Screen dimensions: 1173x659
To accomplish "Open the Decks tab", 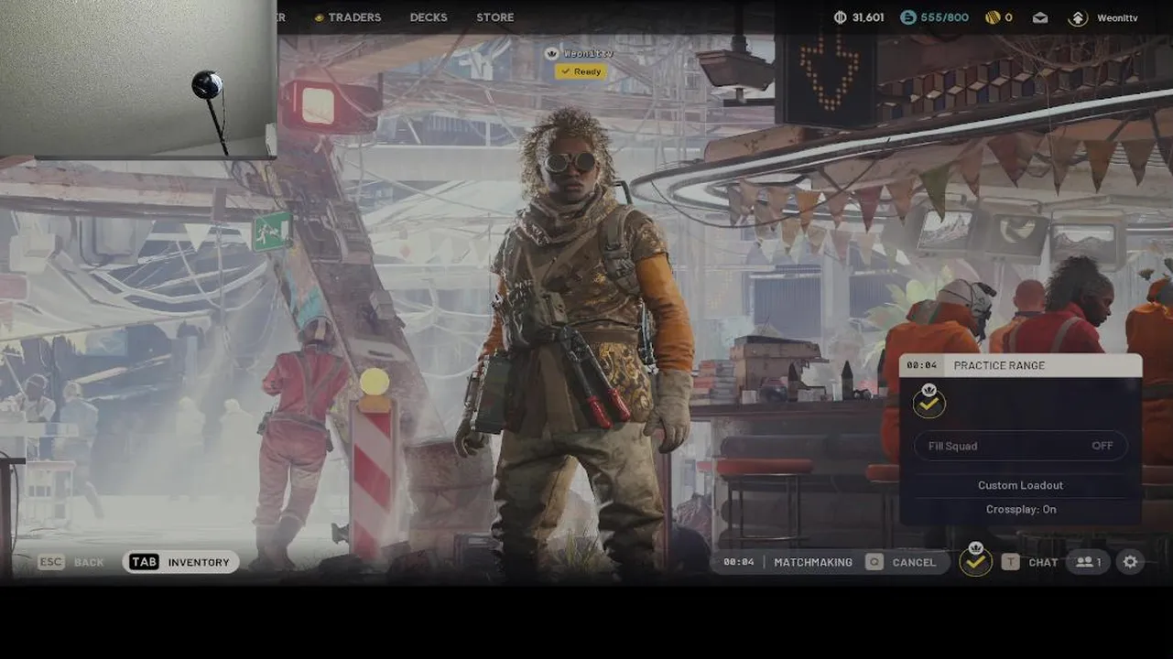I will (x=429, y=17).
